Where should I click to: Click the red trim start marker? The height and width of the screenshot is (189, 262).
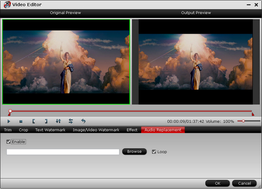click(x=9, y=114)
